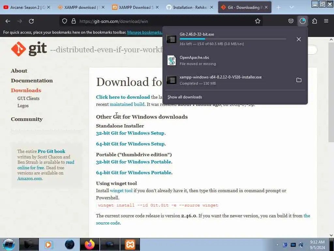Screen dimensions: 334x251
Task: Go to the Documentation section
Action: [x=32, y=80]
